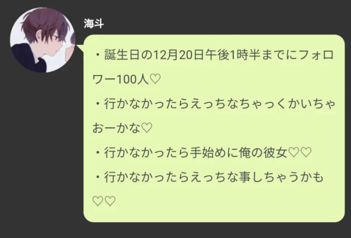Click the bullet dot before 誕生日
This screenshot has width=351, height=238.
[x=98, y=55]
